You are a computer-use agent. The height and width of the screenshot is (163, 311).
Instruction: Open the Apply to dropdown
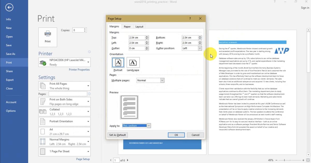click(x=149, y=126)
